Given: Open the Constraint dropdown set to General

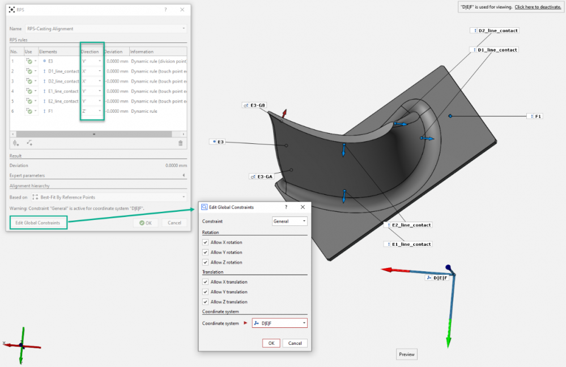Looking at the screenshot, I should click(x=290, y=221).
